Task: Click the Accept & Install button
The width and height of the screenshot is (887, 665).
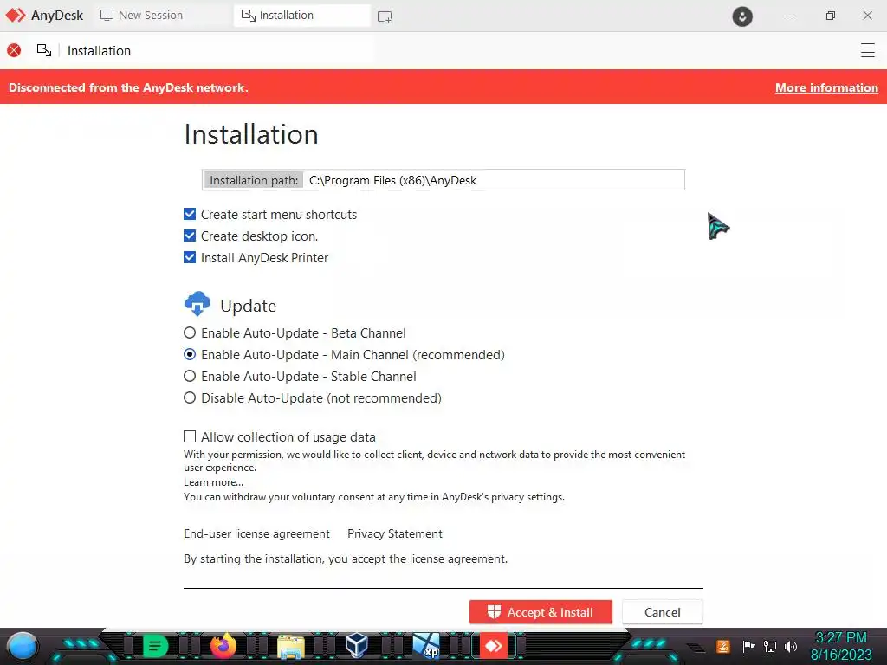Action: (541, 612)
